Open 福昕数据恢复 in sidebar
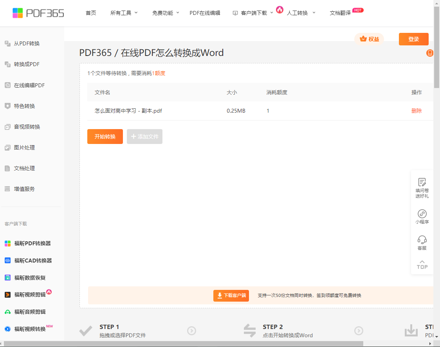This screenshot has height=347, width=440. (30, 278)
